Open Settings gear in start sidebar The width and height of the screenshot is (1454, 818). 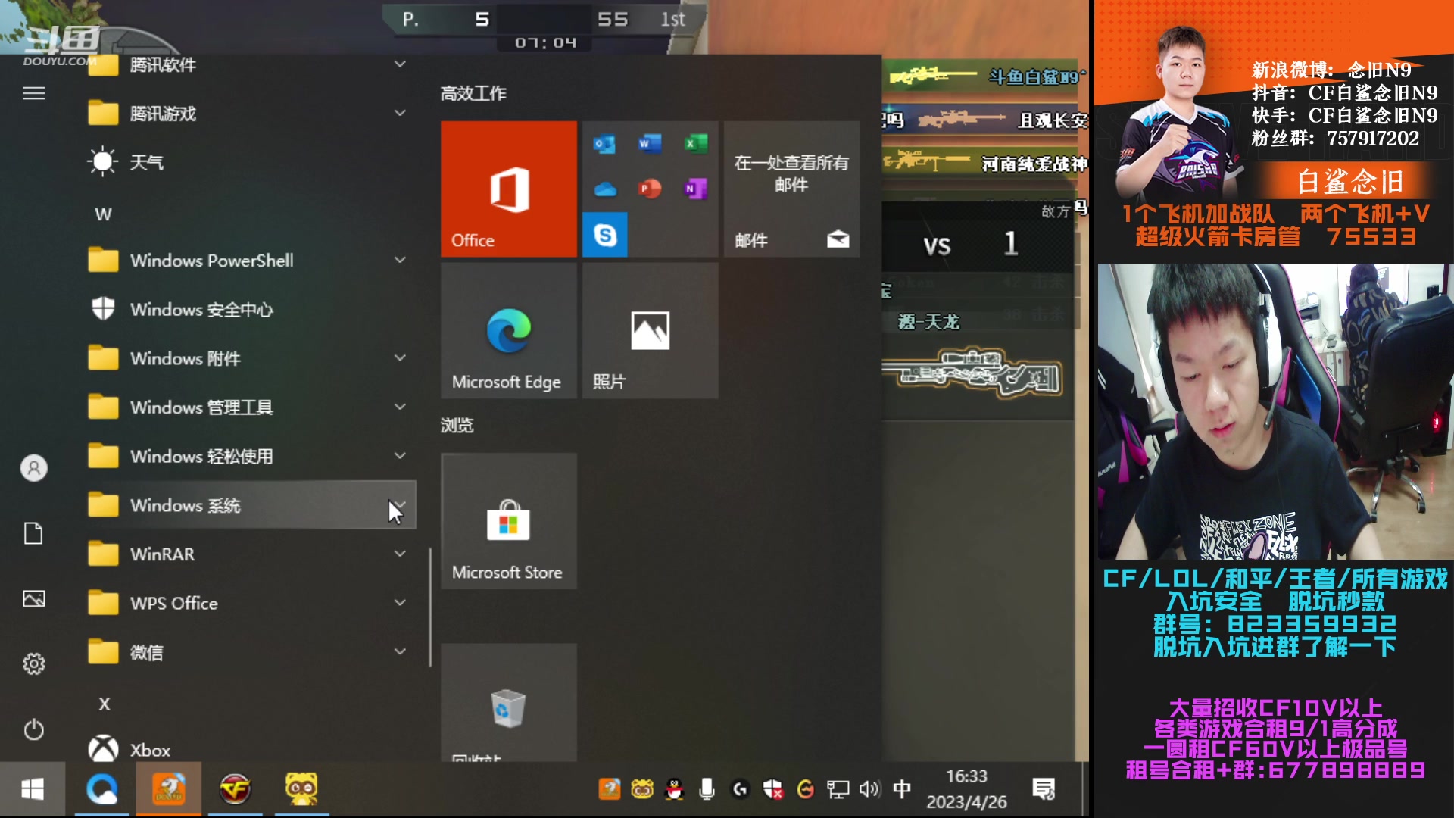(x=33, y=664)
